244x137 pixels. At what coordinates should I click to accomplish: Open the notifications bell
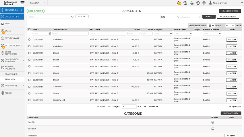click(179, 3)
